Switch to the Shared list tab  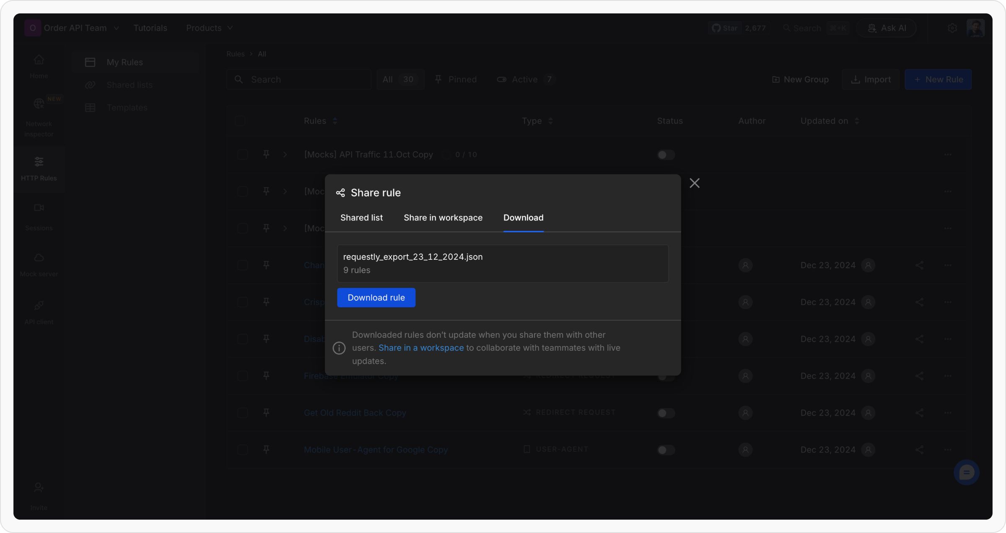tap(361, 217)
